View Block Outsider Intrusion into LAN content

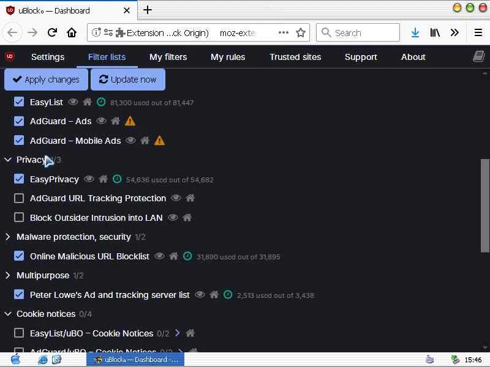point(173,218)
